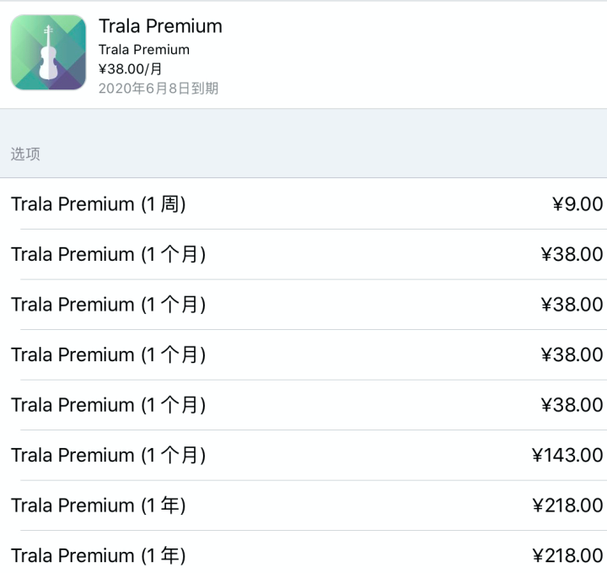
Task: Click the first ¥38.00 price in the list
Action: [x=572, y=254]
